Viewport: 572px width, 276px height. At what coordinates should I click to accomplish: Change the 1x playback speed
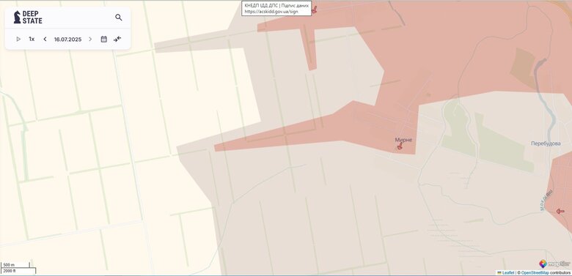[32, 39]
